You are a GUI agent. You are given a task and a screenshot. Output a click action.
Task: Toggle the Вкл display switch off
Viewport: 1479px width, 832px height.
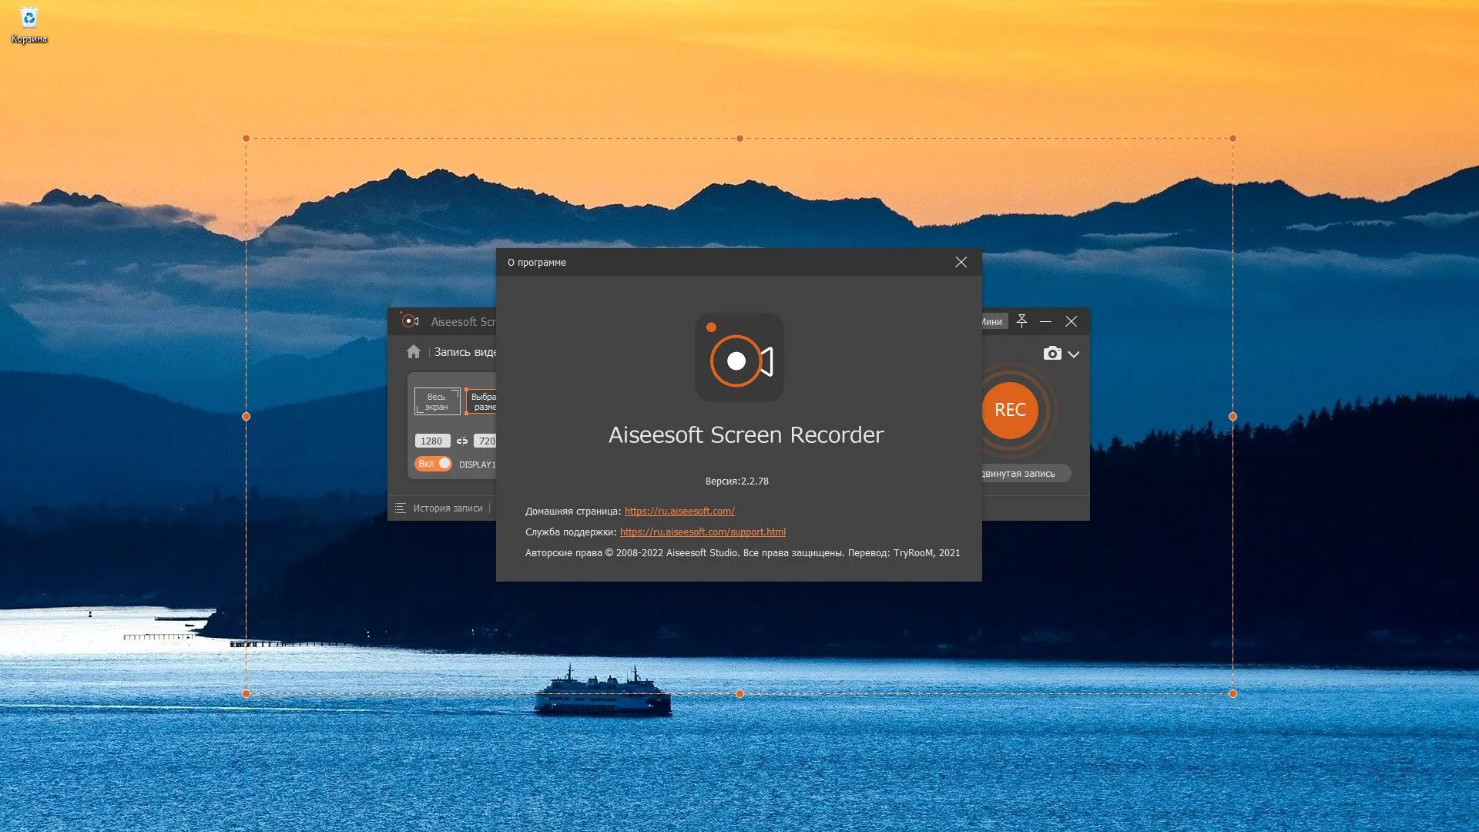[x=433, y=464]
